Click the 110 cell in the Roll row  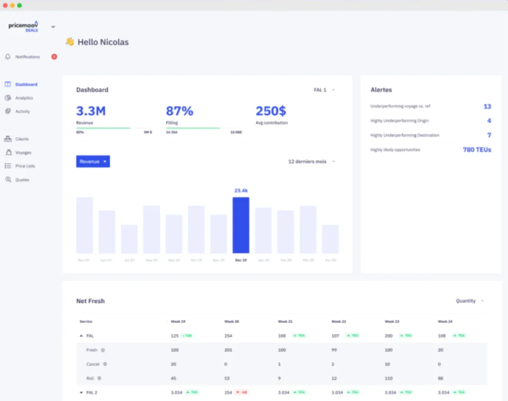[389, 378]
